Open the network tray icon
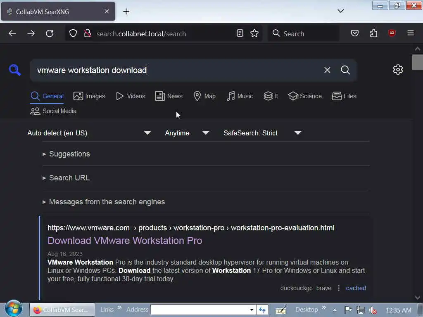Viewport: 423px width, 317px height. pyautogui.click(x=360, y=310)
